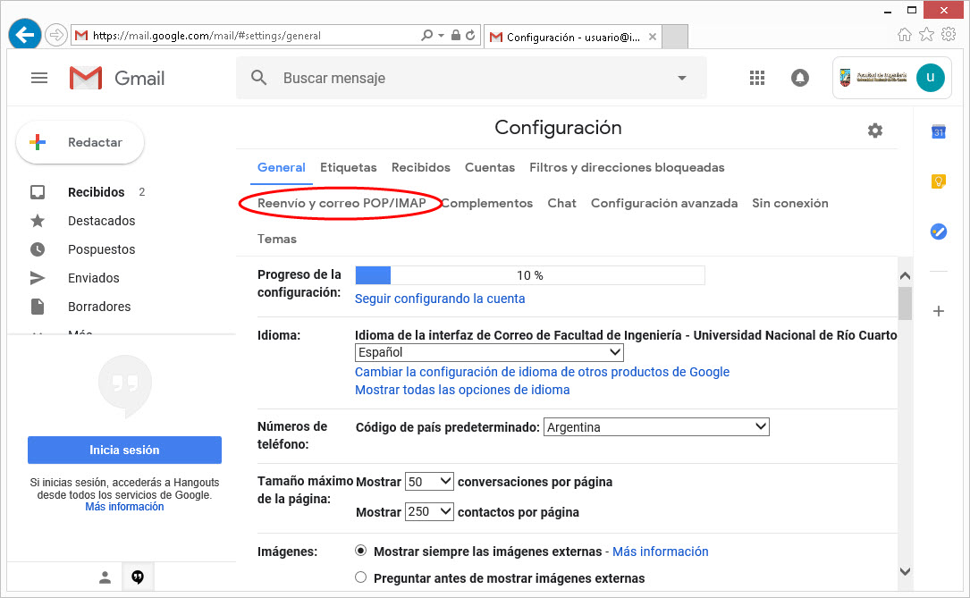Viewport: 970px width, 598px height.
Task: Click the browser back arrow button
Action: click(x=25, y=35)
